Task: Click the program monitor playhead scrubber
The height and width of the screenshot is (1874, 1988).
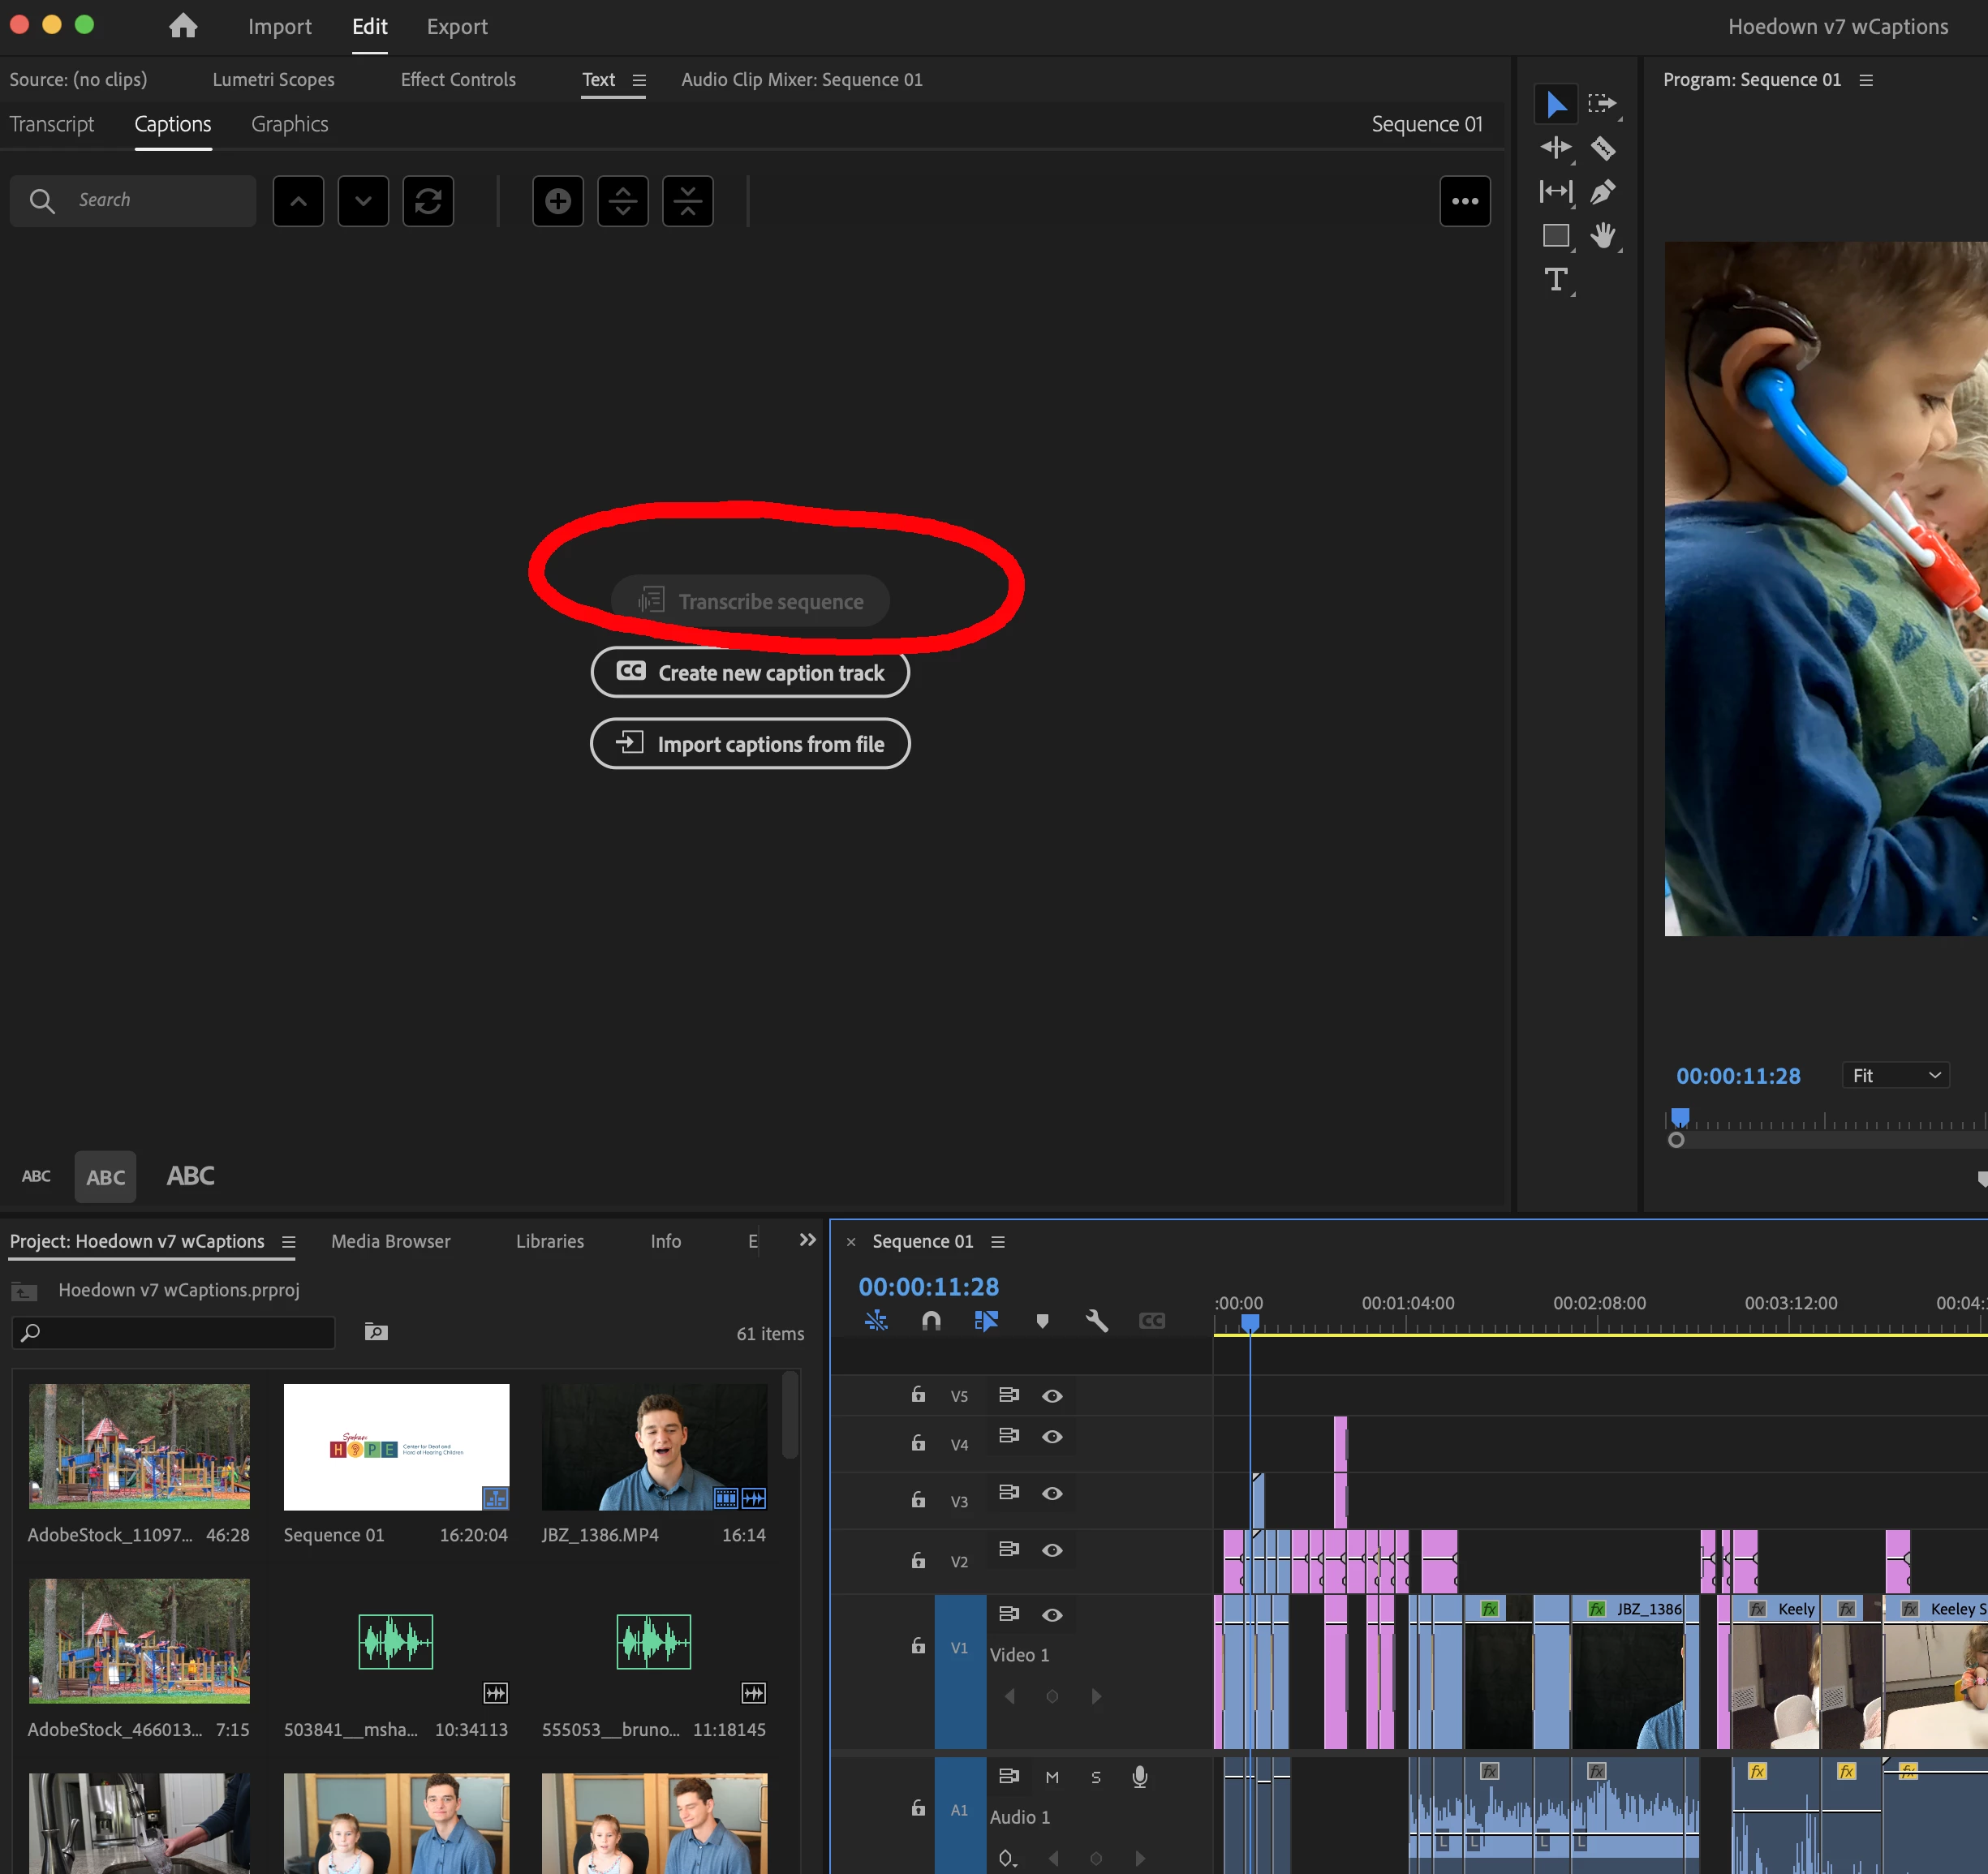Action: [1681, 1117]
